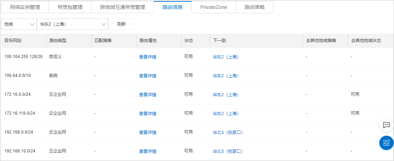This screenshot has width=394, height=161.
Task: Switch to 网络实例管理 tab
Action: [25, 7]
